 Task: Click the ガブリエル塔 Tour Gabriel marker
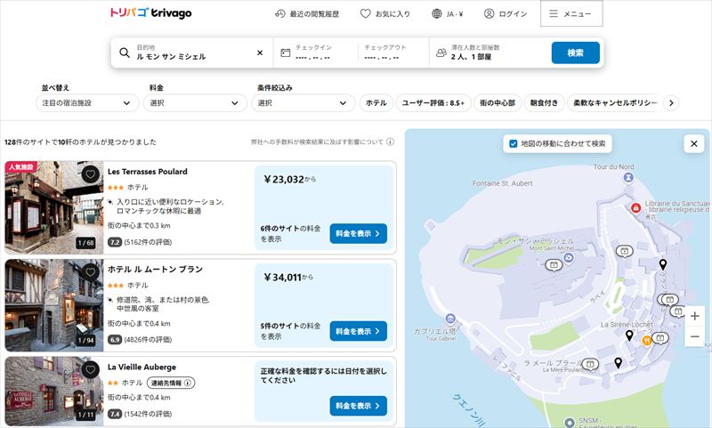450,319
